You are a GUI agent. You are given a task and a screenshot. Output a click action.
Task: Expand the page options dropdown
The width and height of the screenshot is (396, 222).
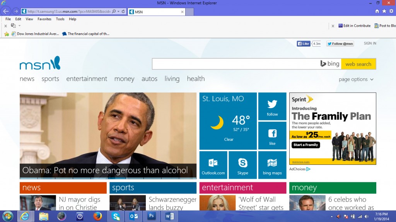coord(356,79)
